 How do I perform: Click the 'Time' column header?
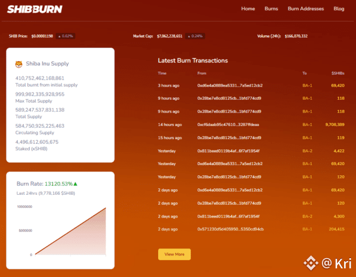coord(162,73)
